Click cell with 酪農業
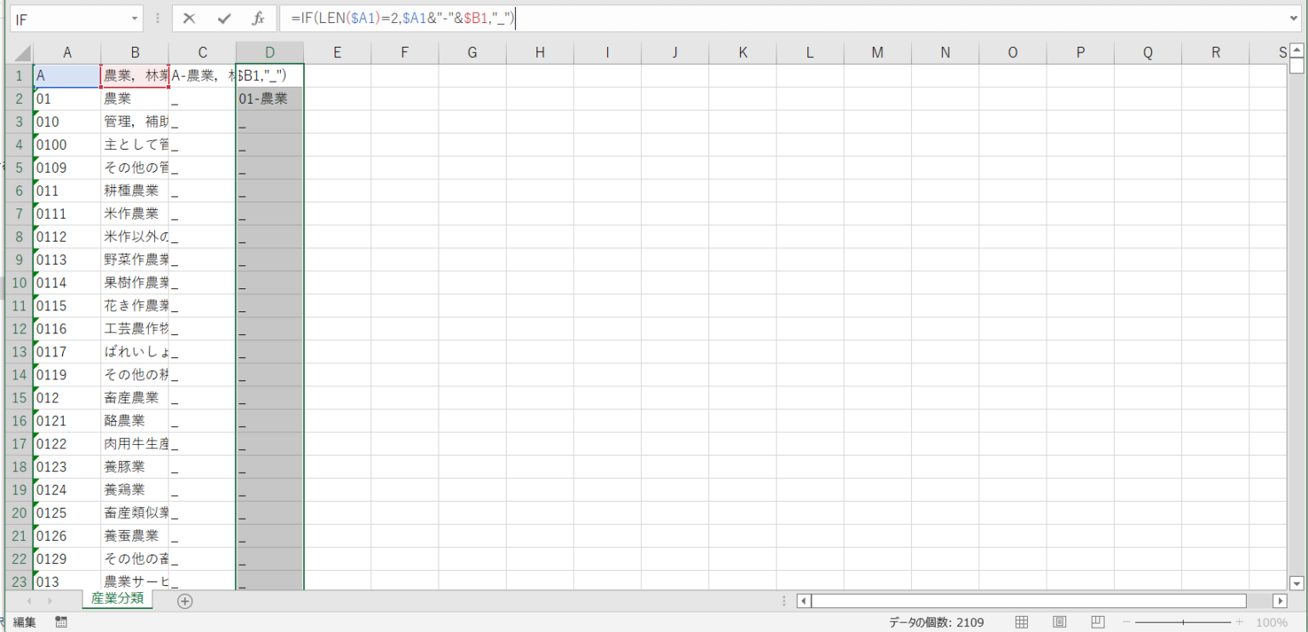 pyautogui.click(x=135, y=420)
